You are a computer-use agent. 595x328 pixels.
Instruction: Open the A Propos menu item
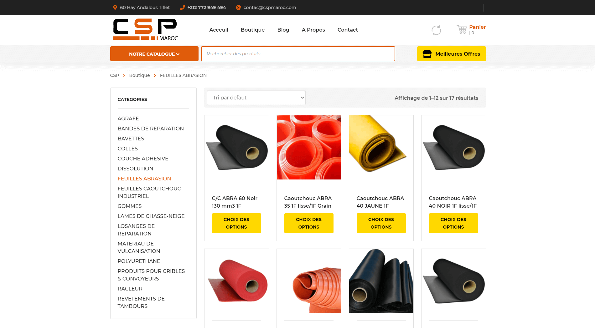pyautogui.click(x=313, y=30)
